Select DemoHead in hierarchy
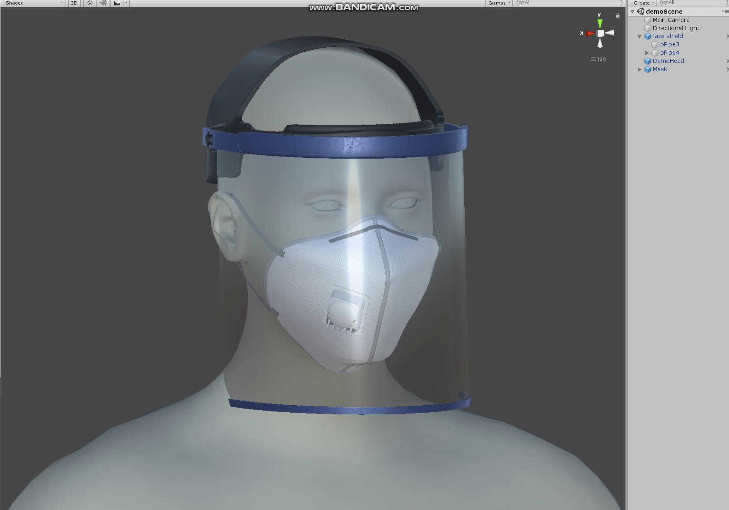The image size is (729, 510). pyautogui.click(x=668, y=61)
